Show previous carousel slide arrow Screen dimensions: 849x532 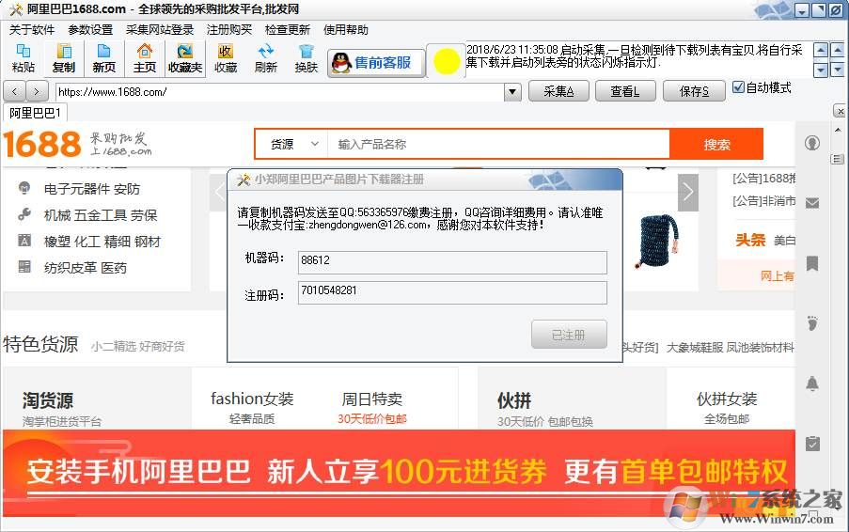pyautogui.click(x=219, y=192)
